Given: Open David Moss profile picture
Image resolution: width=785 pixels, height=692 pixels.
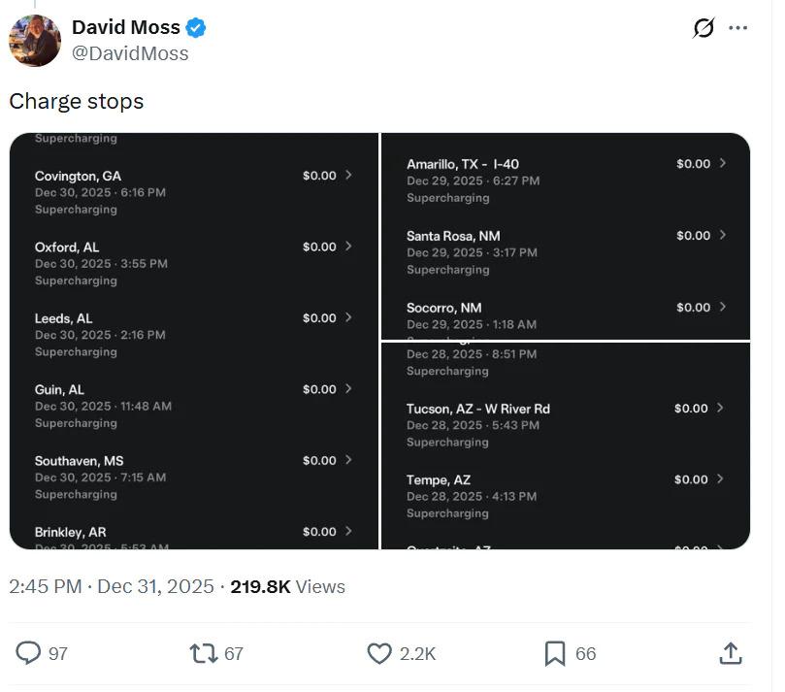Looking at the screenshot, I should [35, 41].
